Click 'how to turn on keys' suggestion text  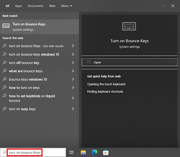pyautogui.click(x=24, y=88)
